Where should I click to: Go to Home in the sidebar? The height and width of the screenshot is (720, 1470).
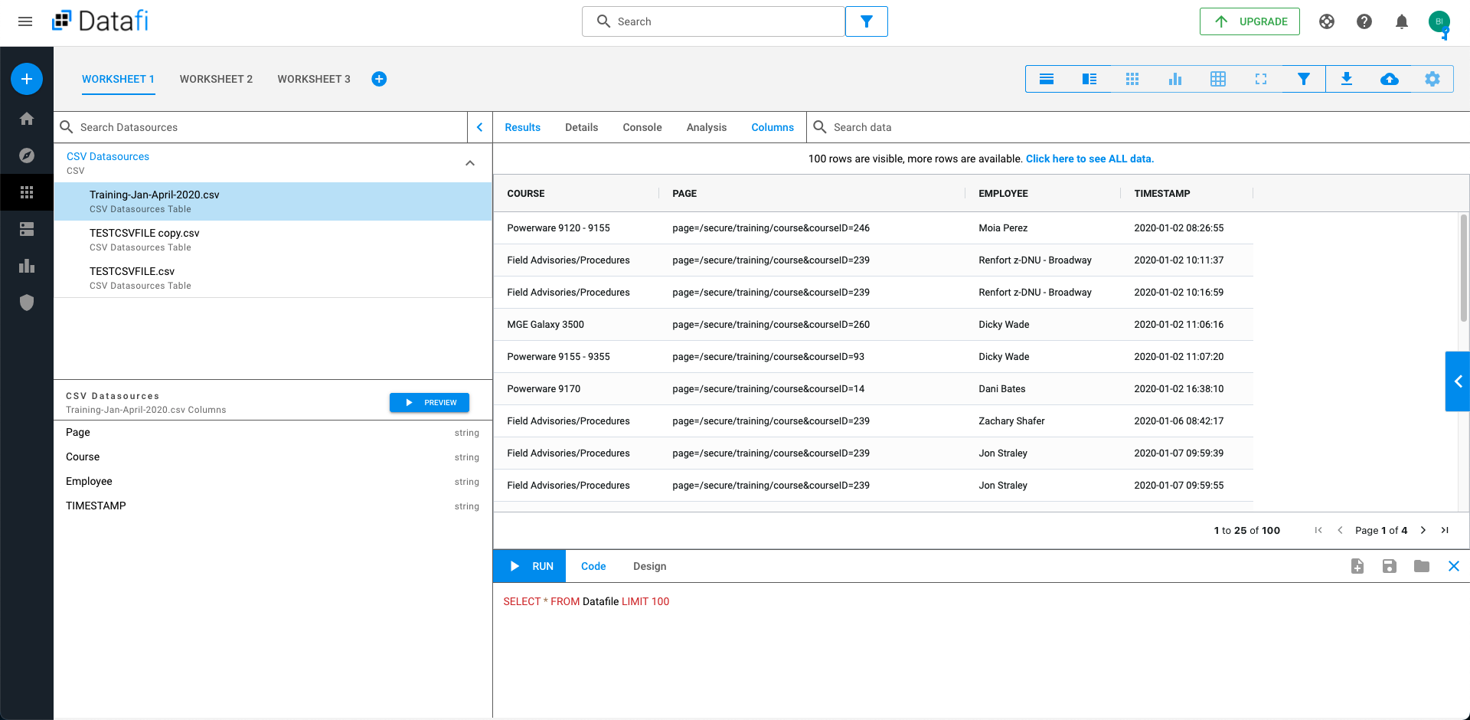pyautogui.click(x=27, y=119)
